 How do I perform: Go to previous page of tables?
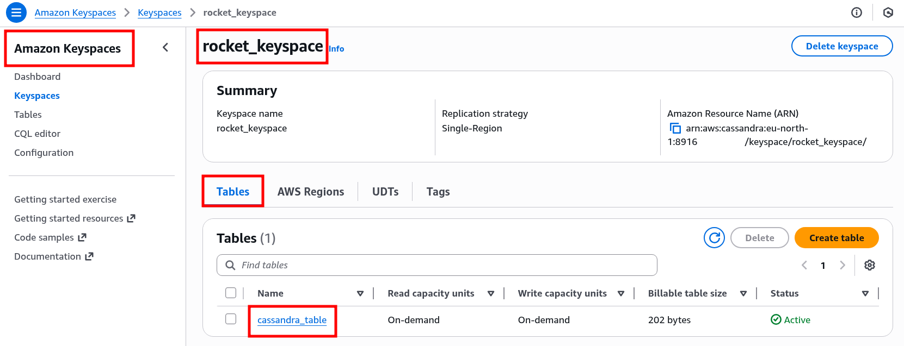pyautogui.click(x=804, y=265)
